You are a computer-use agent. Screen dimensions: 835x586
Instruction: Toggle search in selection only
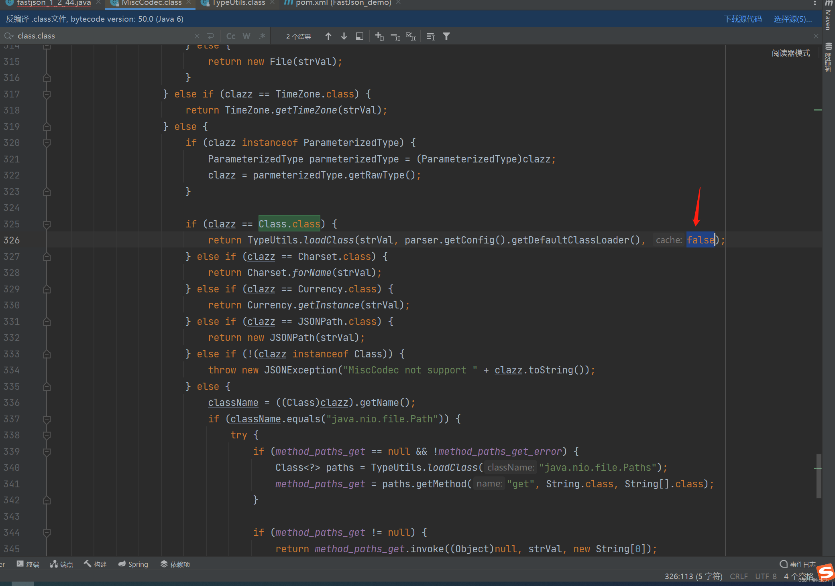click(x=360, y=36)
